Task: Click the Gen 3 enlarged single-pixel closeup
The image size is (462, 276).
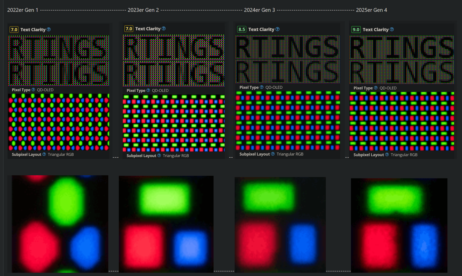Action: point(280,225)
